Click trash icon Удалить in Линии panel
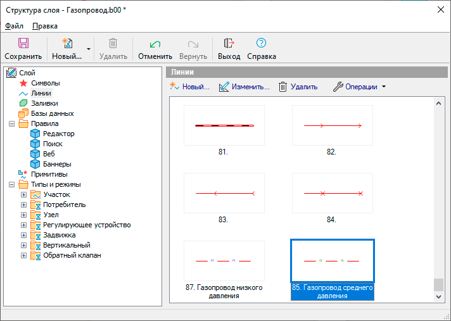 point(283,87)
